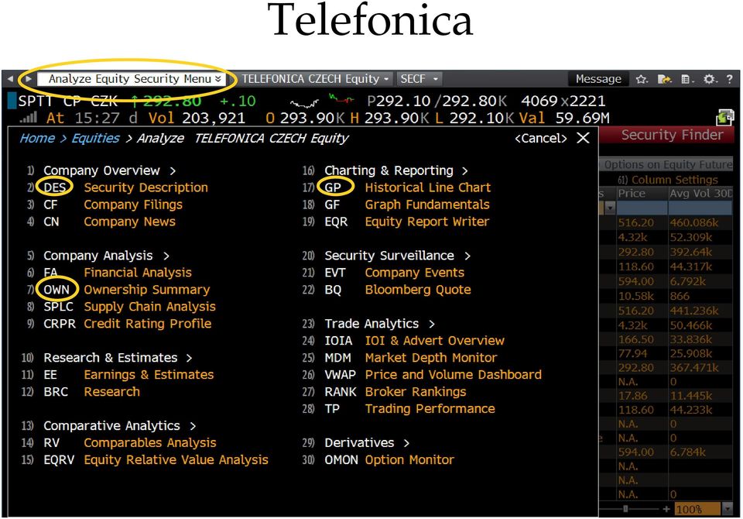743x519 pixels.
Task: Click the Home breadcrumb link
Action: tap(37, 138)
